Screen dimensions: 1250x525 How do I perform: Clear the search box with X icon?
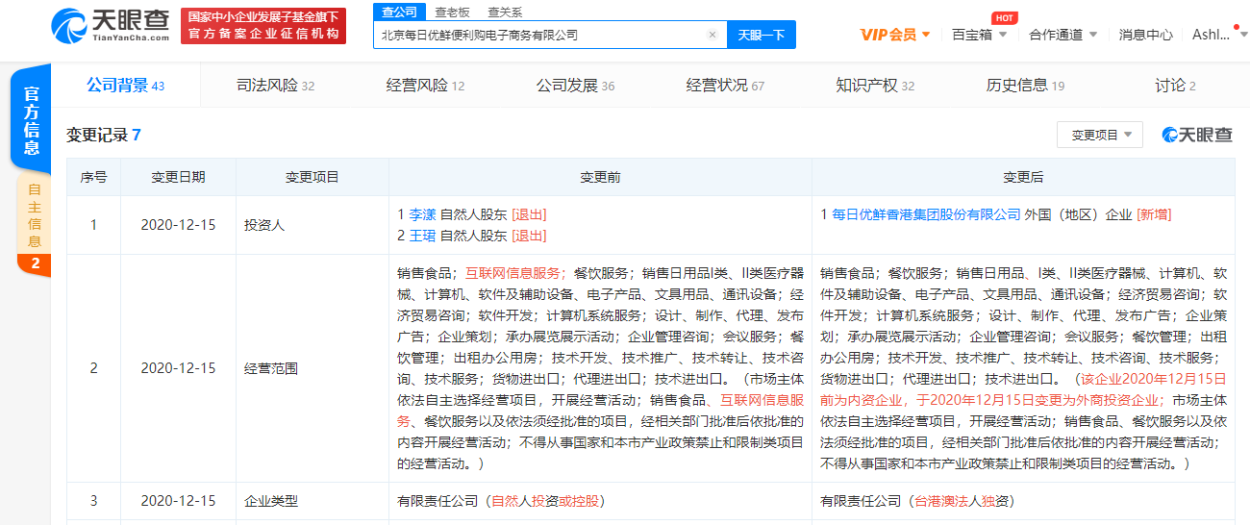(x=712, y=35)
